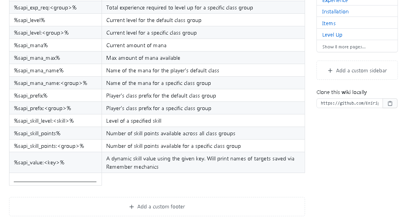Open the Items wiki page
Image resolution: width=418 pixels, height=219 pixels.
pyautogui.click(x=329, y=23)
